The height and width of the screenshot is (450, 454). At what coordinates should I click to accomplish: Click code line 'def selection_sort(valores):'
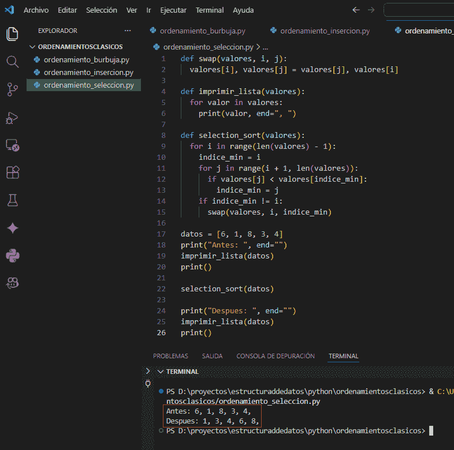243,136
